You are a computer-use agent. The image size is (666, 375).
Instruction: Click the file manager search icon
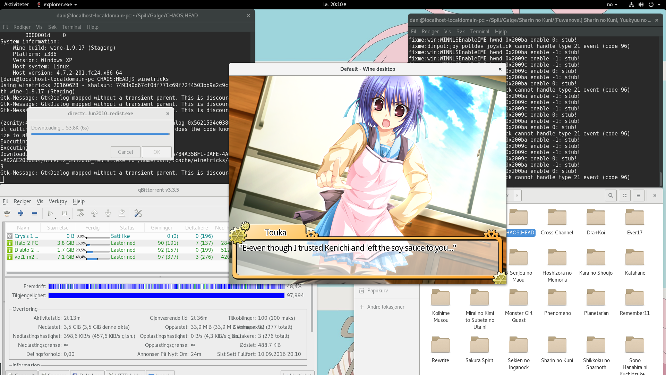[x=610, y=195]
